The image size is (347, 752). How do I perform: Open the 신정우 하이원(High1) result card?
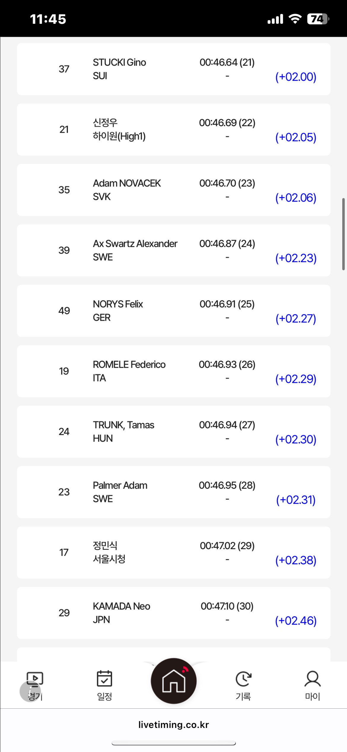(x=173, y=129)
